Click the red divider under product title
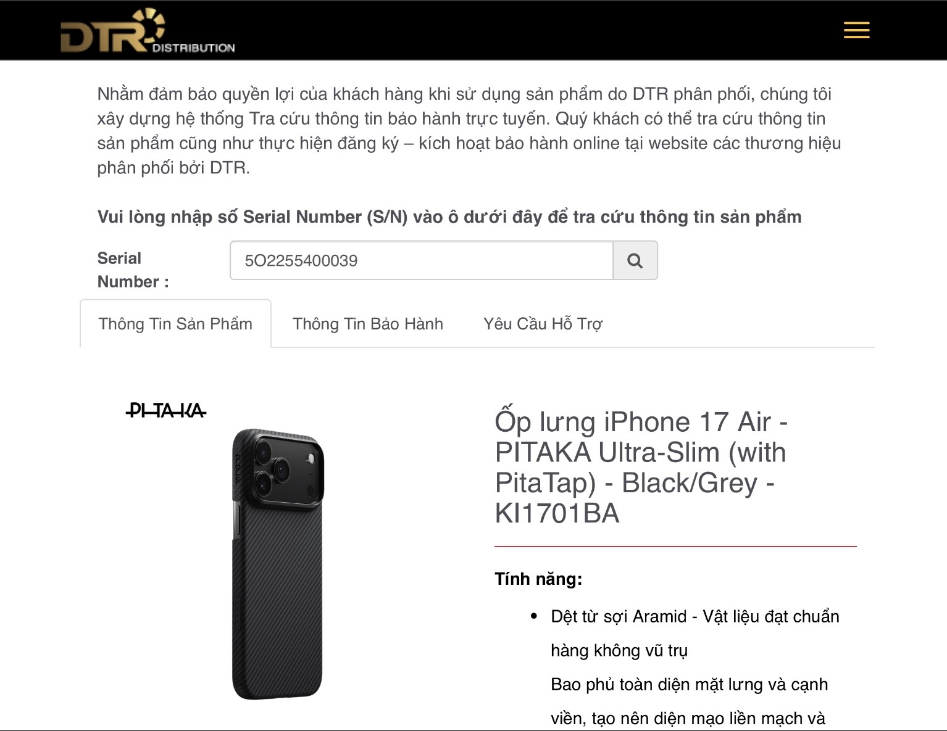 [675, 547]
